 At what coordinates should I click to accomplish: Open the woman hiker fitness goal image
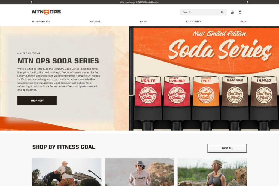click(212, 172)
